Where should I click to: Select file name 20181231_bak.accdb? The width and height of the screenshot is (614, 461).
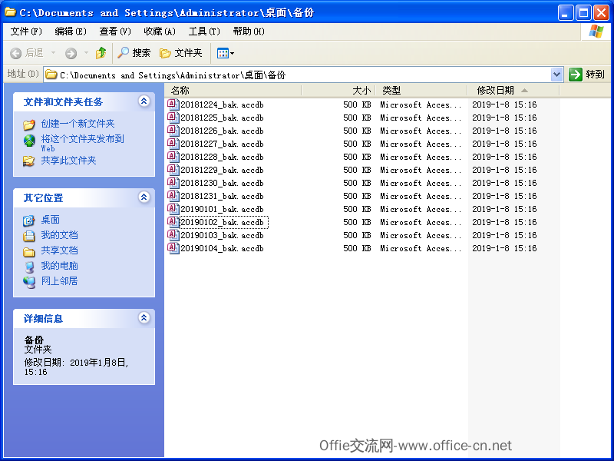222,196
